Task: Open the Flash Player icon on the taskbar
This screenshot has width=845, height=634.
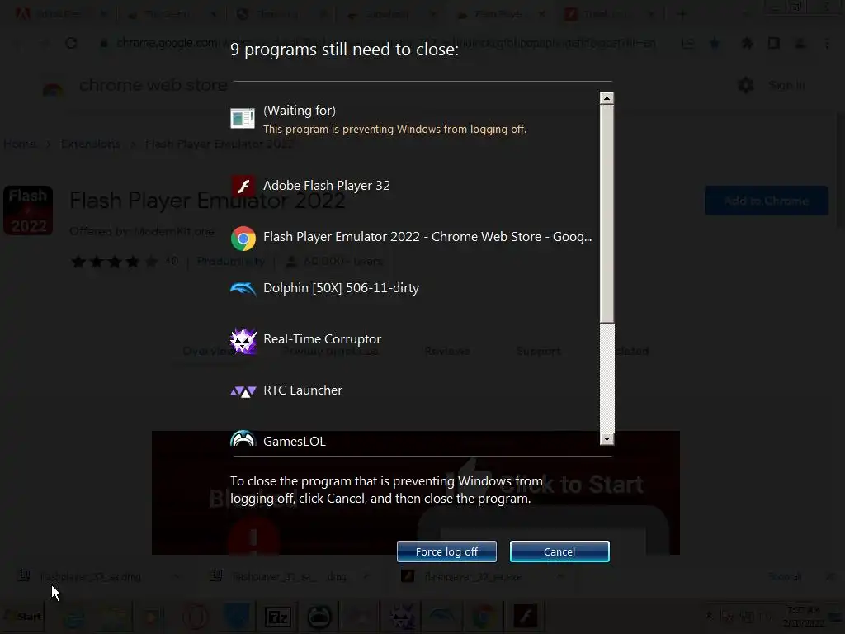Action: (x=526, y=617)
